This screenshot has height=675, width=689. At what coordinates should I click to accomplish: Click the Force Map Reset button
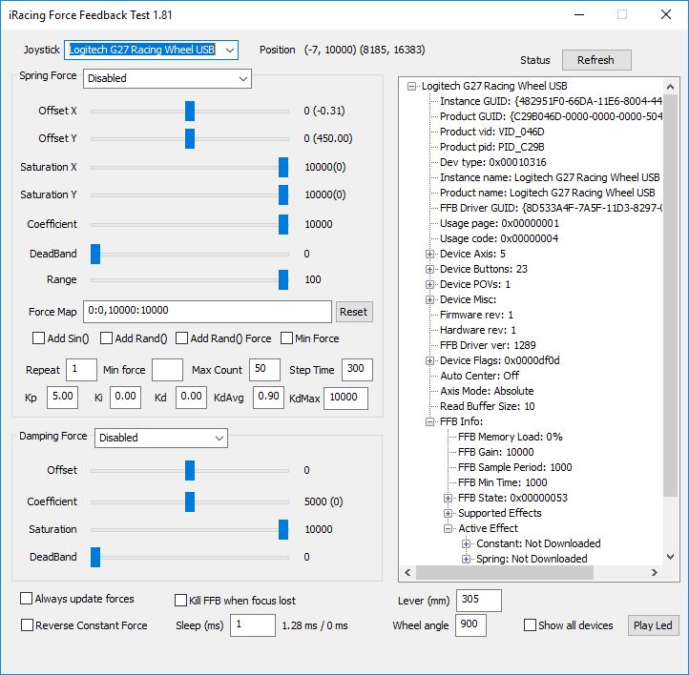pos(354,312)
